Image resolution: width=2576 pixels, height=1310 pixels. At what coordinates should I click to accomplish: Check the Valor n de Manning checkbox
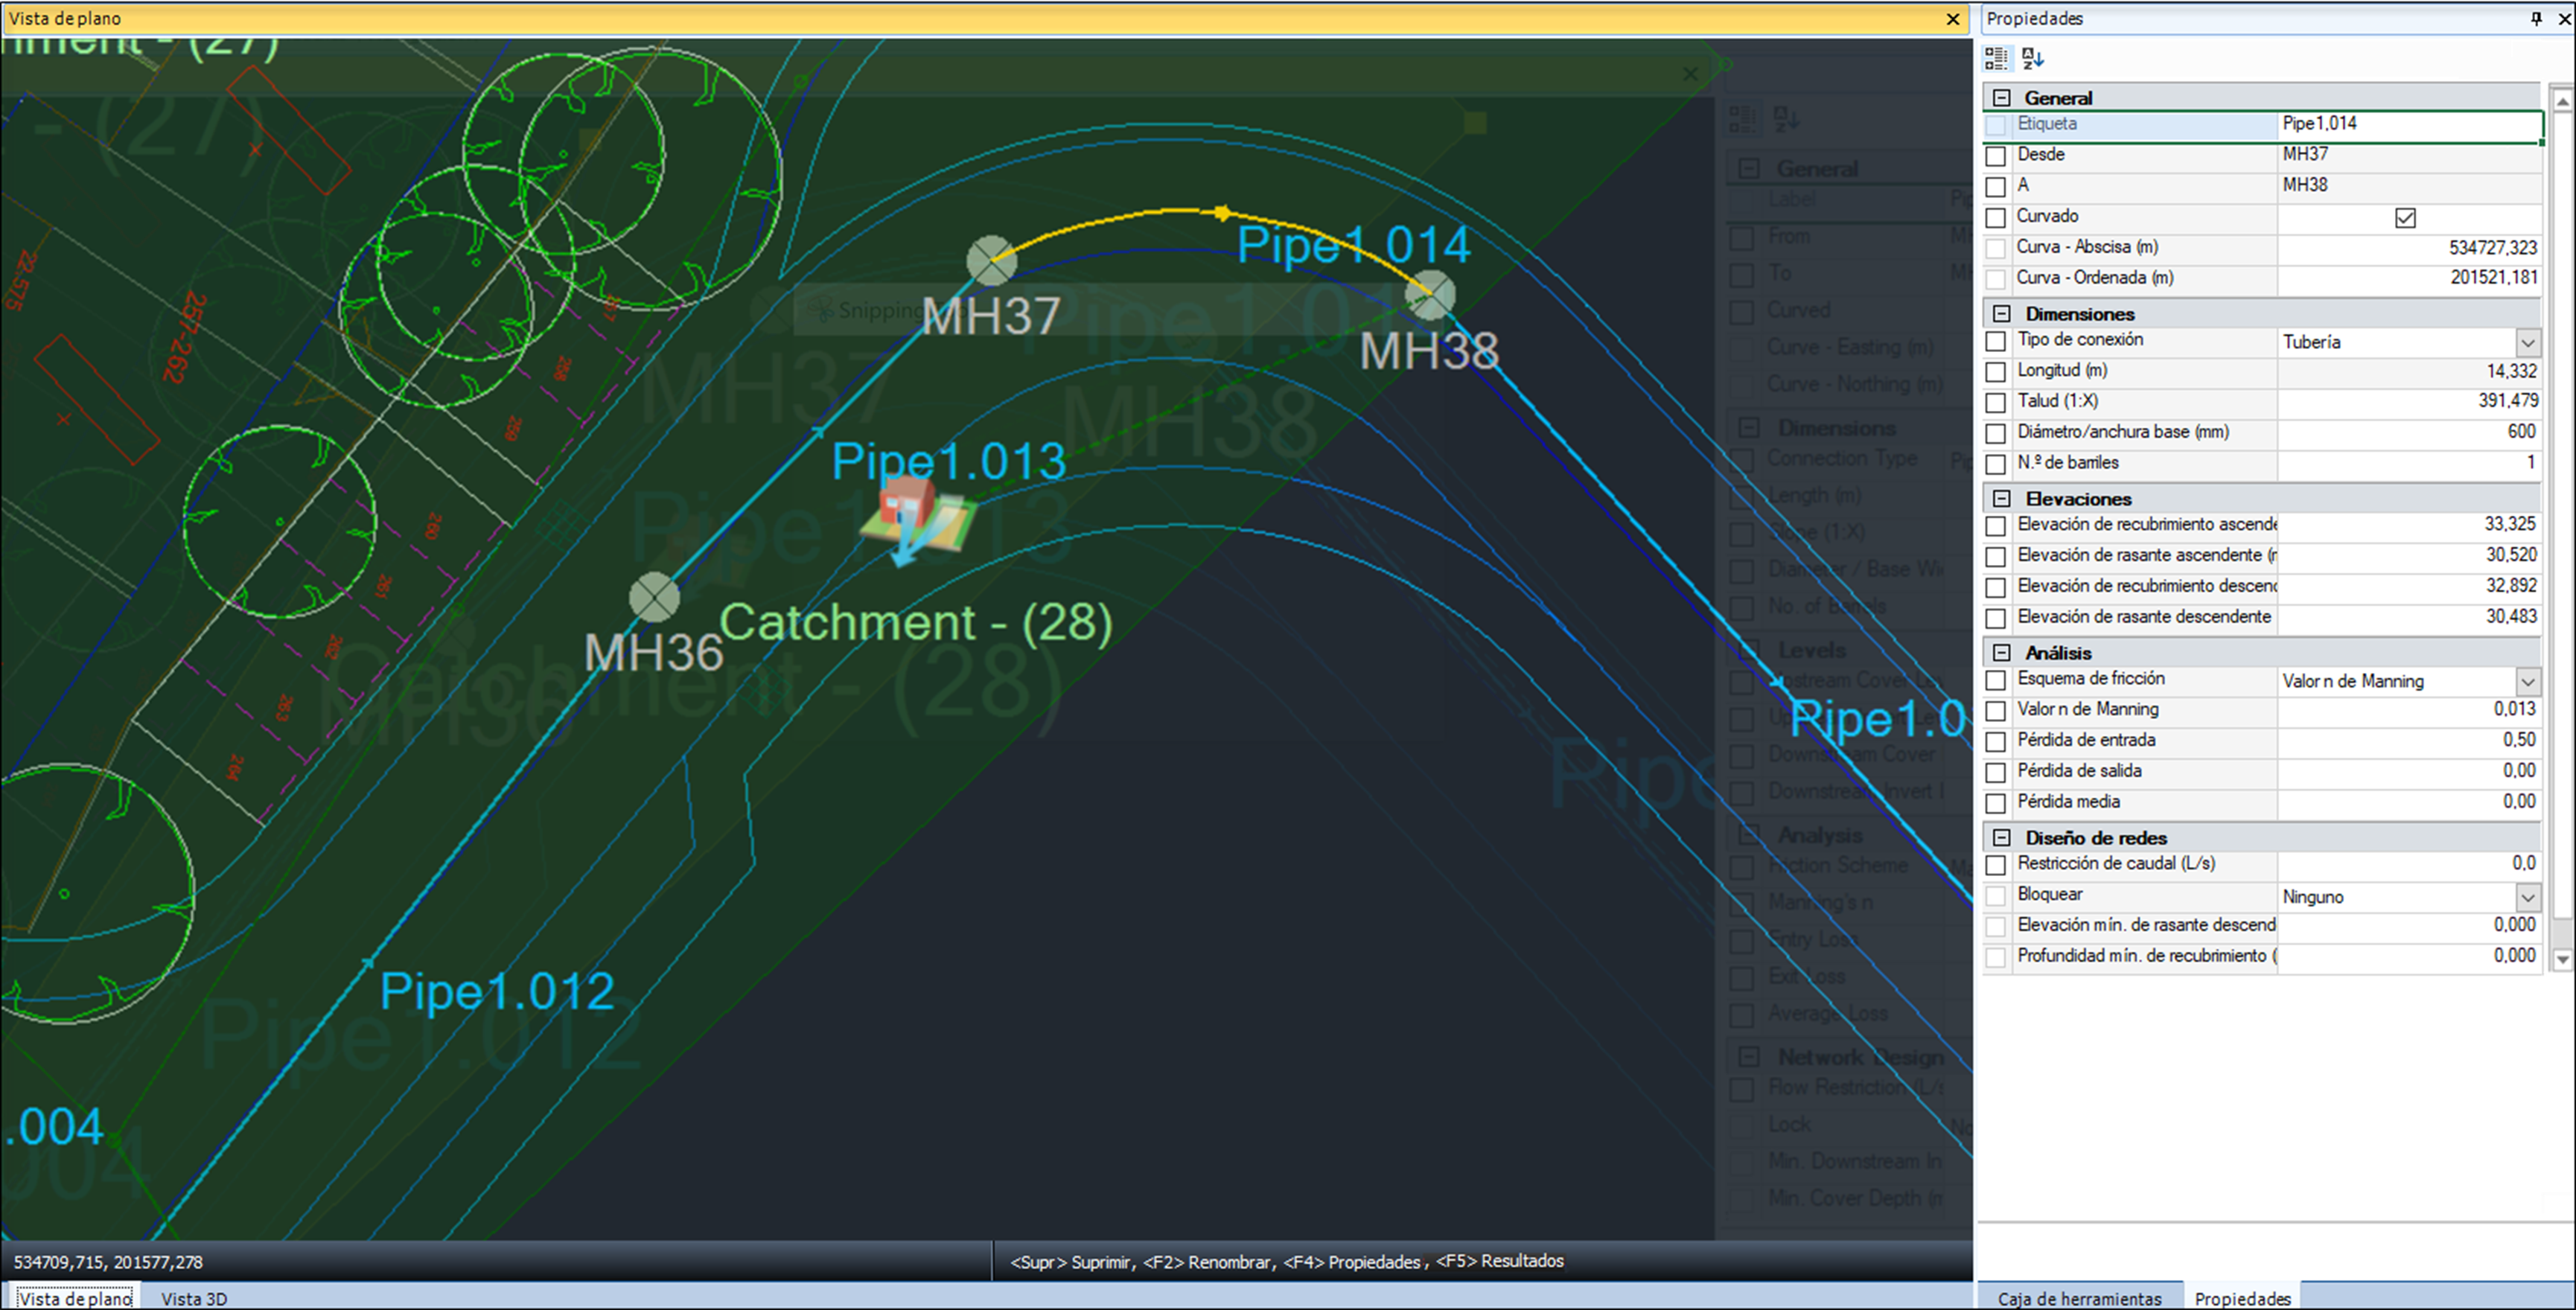[1996, 711]
